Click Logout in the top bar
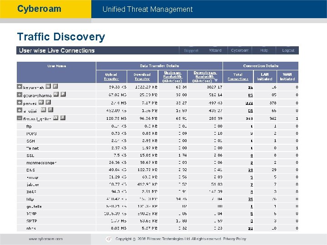This screenshot has width=327, height=245. [288, 50]
